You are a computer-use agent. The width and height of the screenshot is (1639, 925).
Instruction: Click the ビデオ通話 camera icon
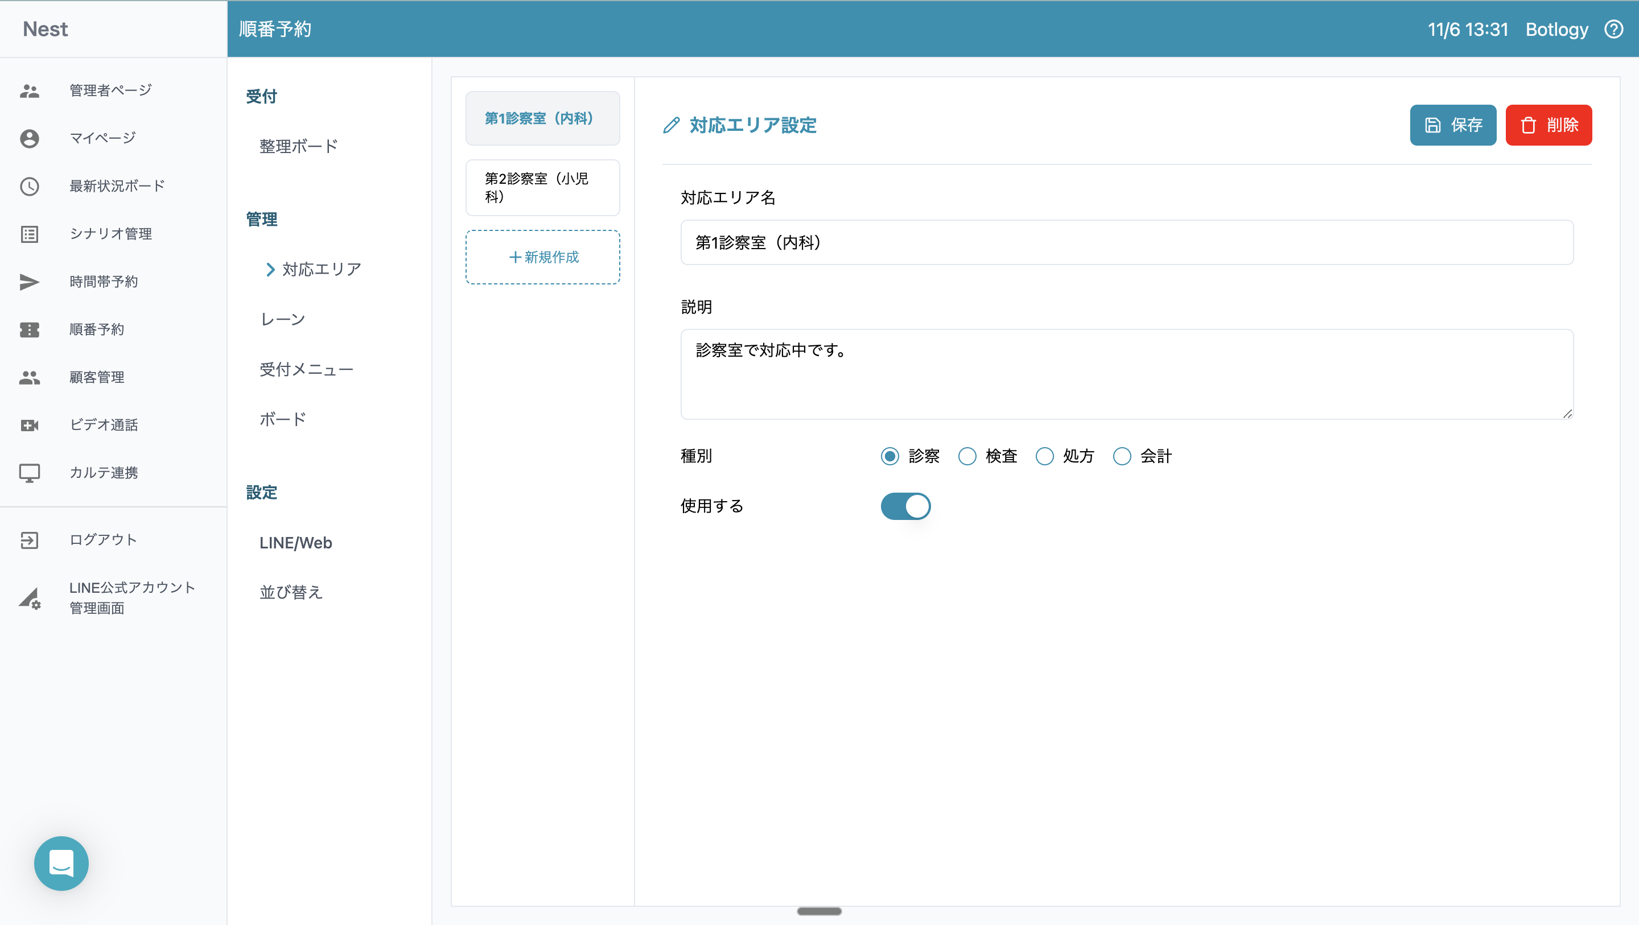pos(29,425)
